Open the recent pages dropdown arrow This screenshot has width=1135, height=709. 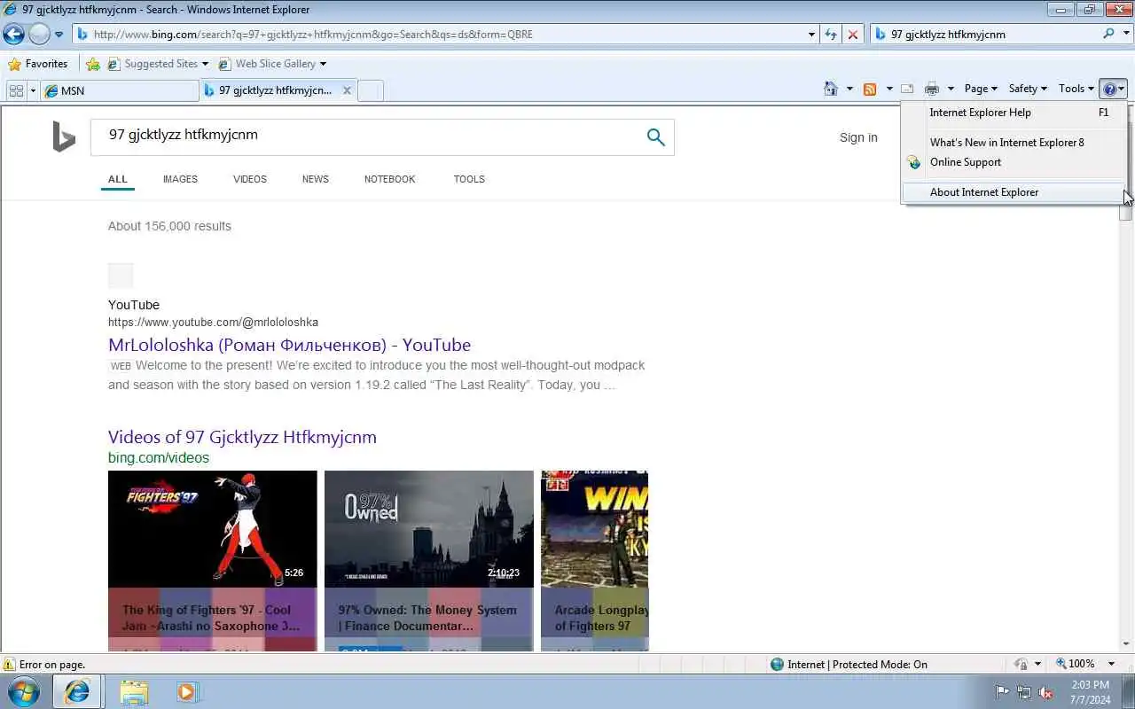59,35
